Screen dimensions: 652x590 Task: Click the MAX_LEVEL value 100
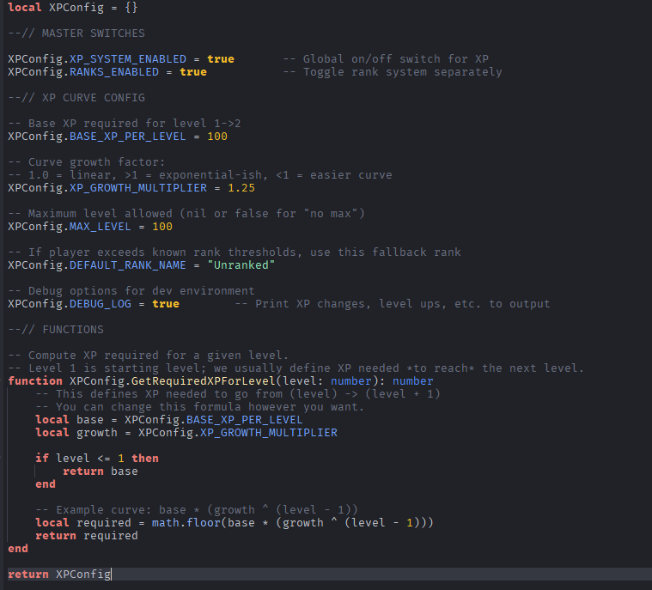point(162,227)
